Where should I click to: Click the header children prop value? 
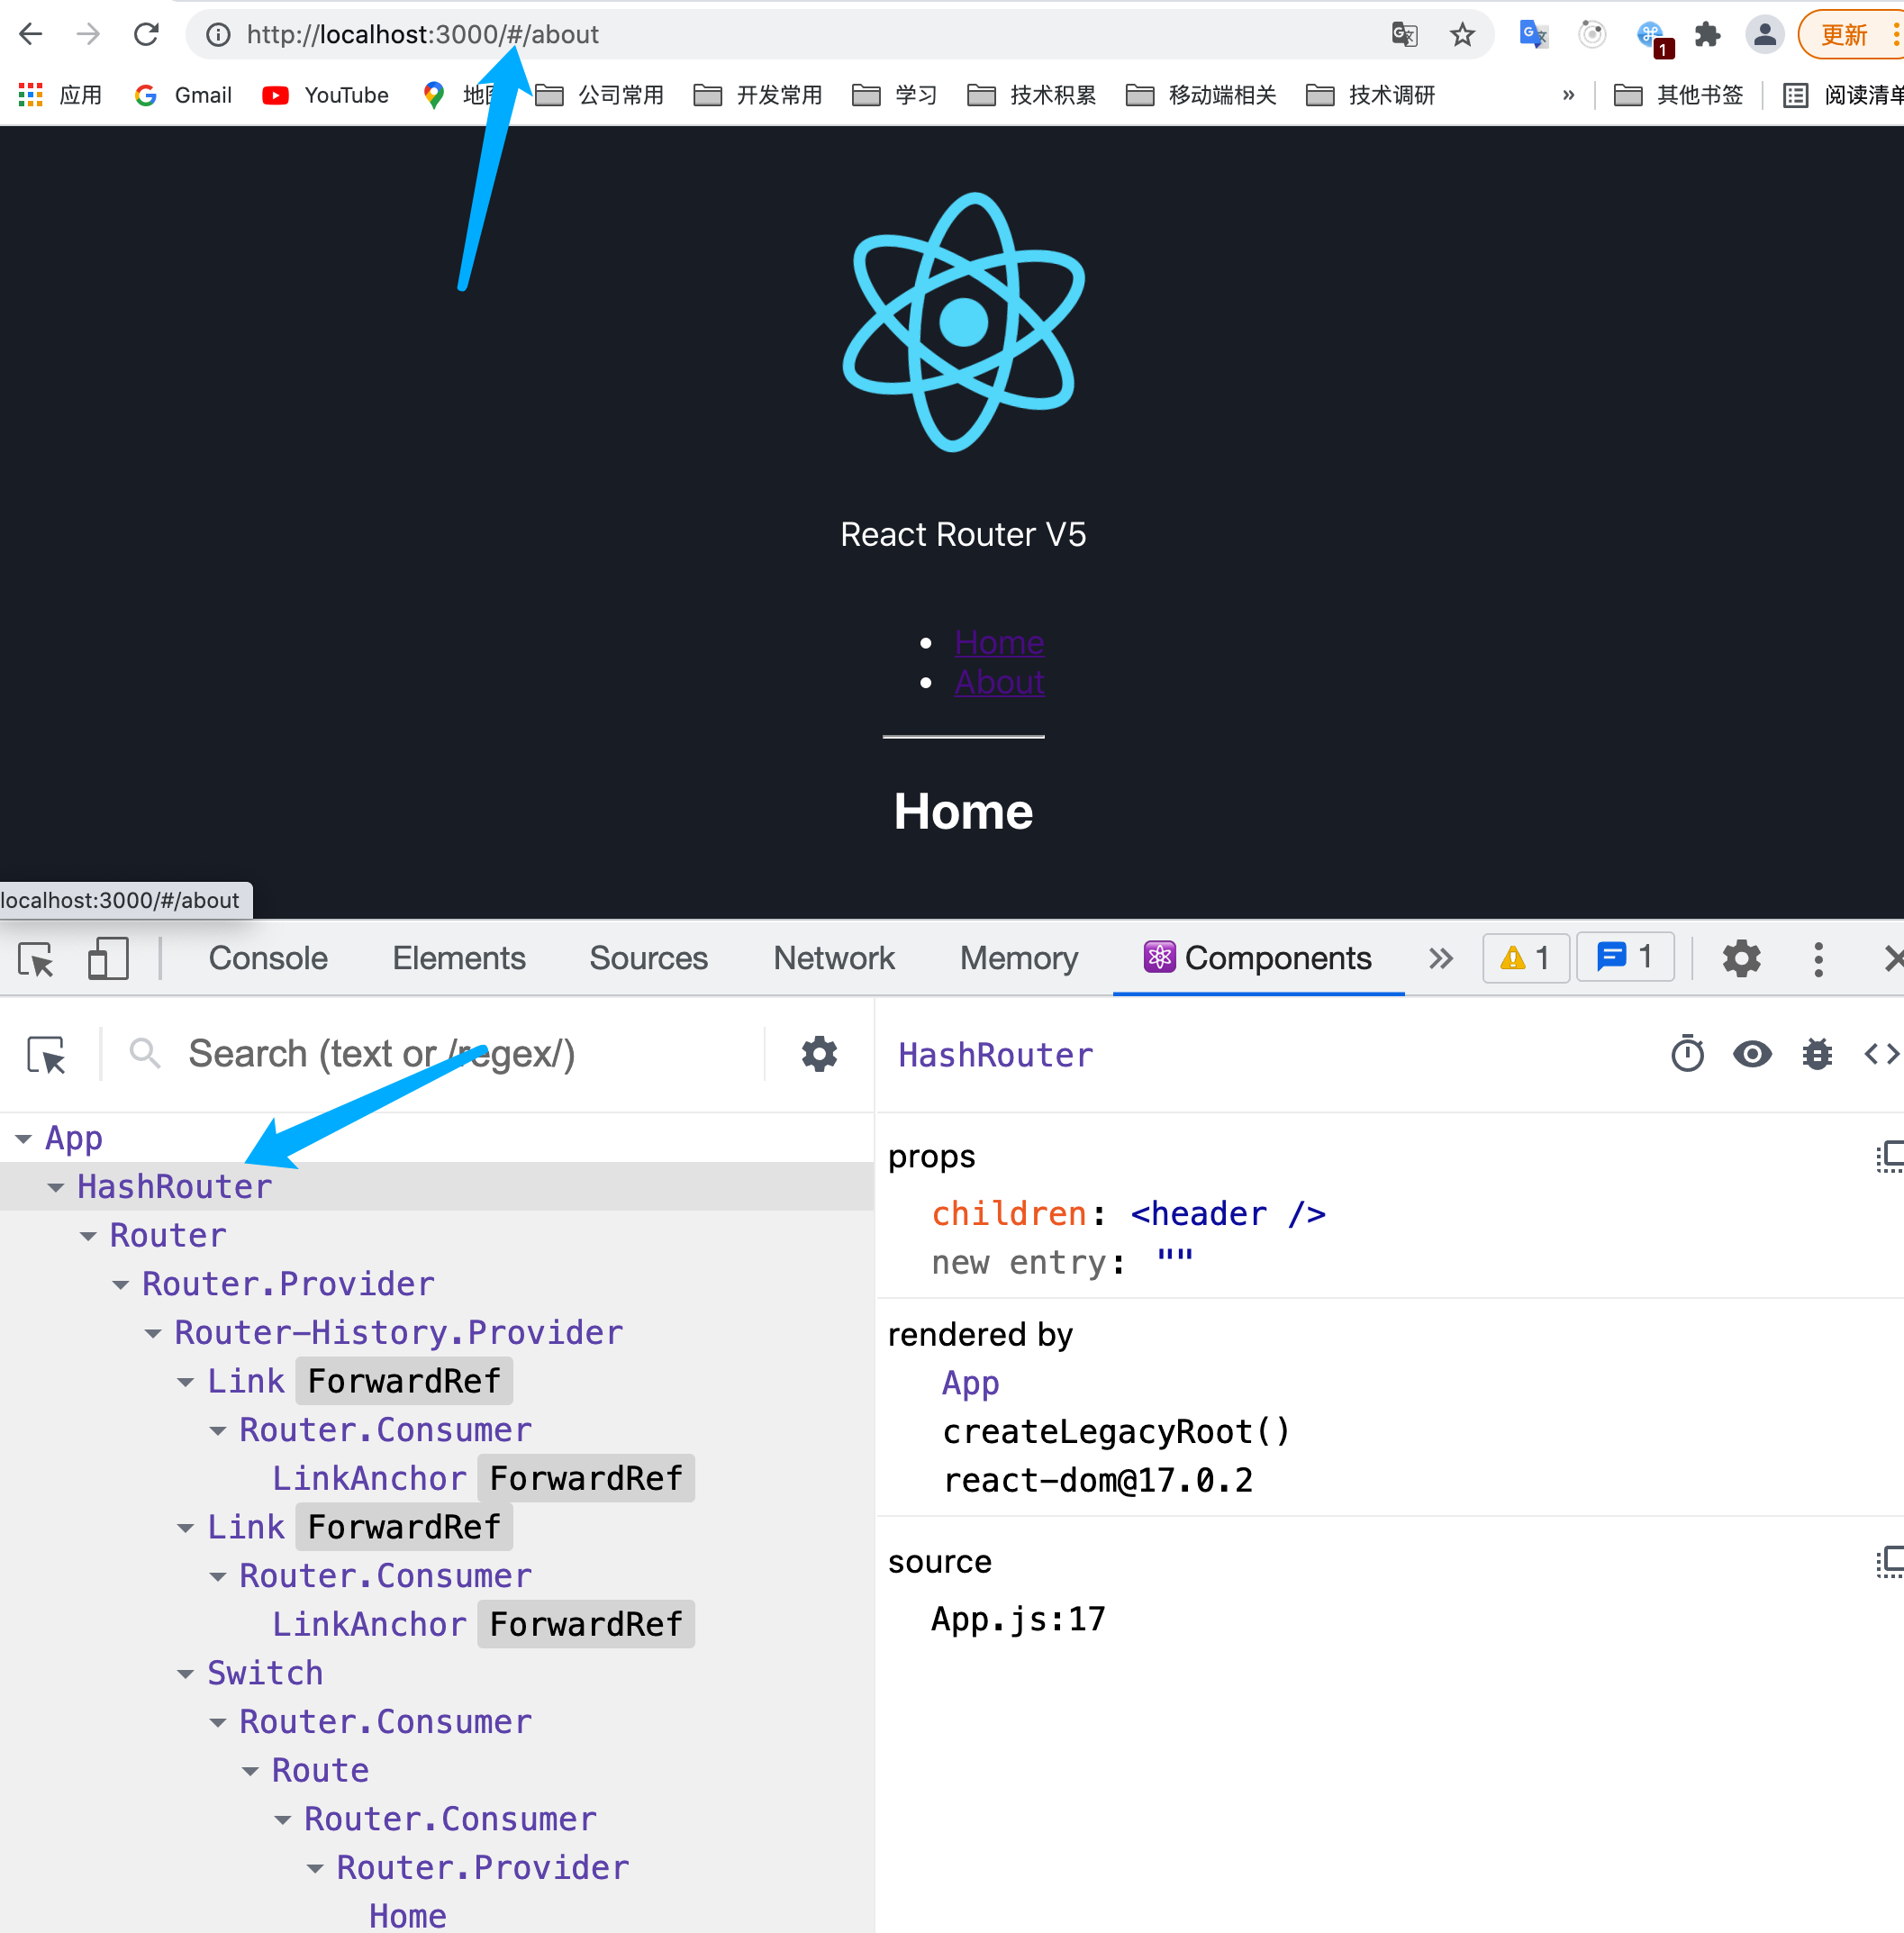(x=1228, y=1214)
